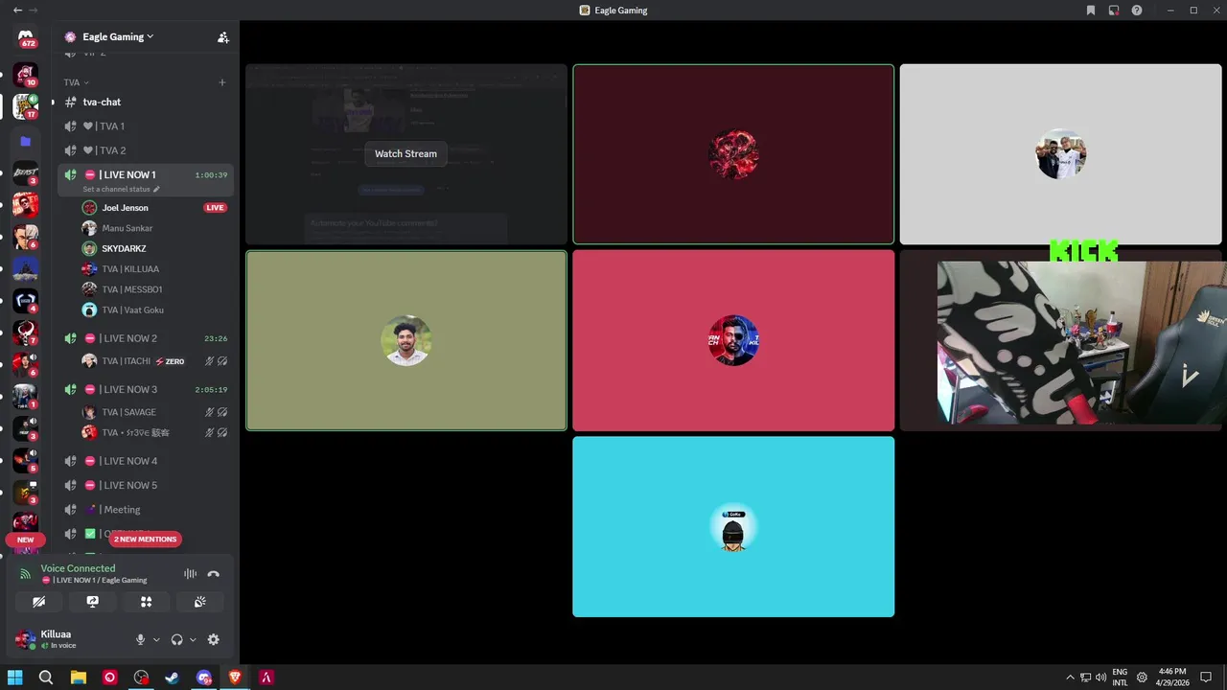Screen dimensions: 1227x690
Task: Click Joel Jenson's red LIVE badge
Action: coord(216,208)
